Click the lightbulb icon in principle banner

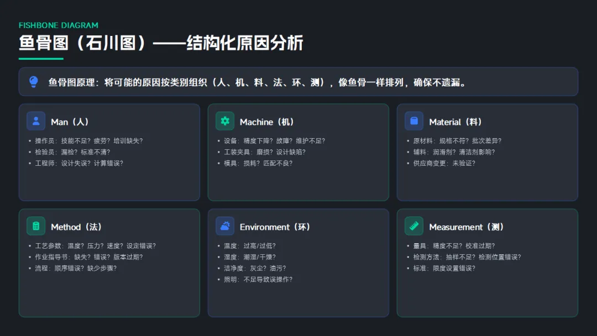click(x=34, y=82)
